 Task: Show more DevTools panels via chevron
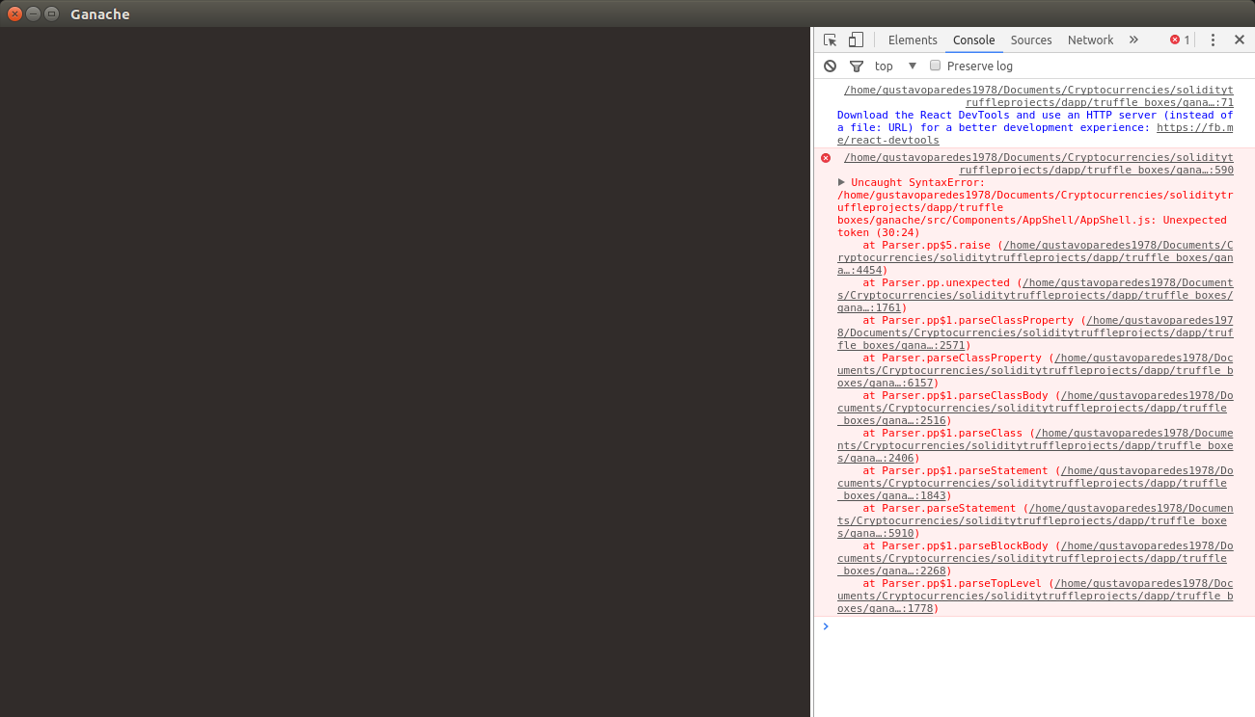click(x=1133, y=40)
